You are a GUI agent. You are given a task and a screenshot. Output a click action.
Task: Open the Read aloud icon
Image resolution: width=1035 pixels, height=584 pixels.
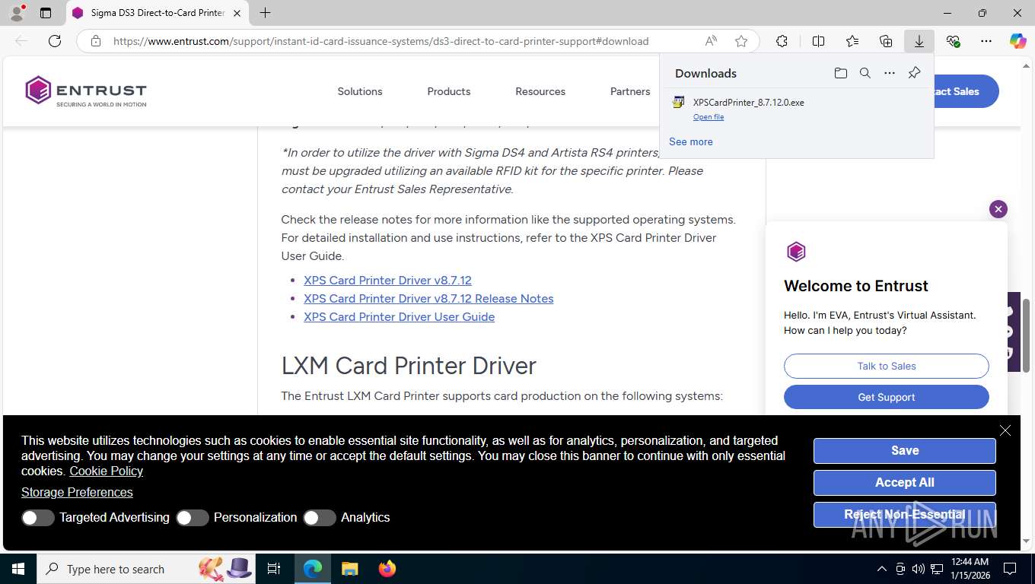pos(711,41)
